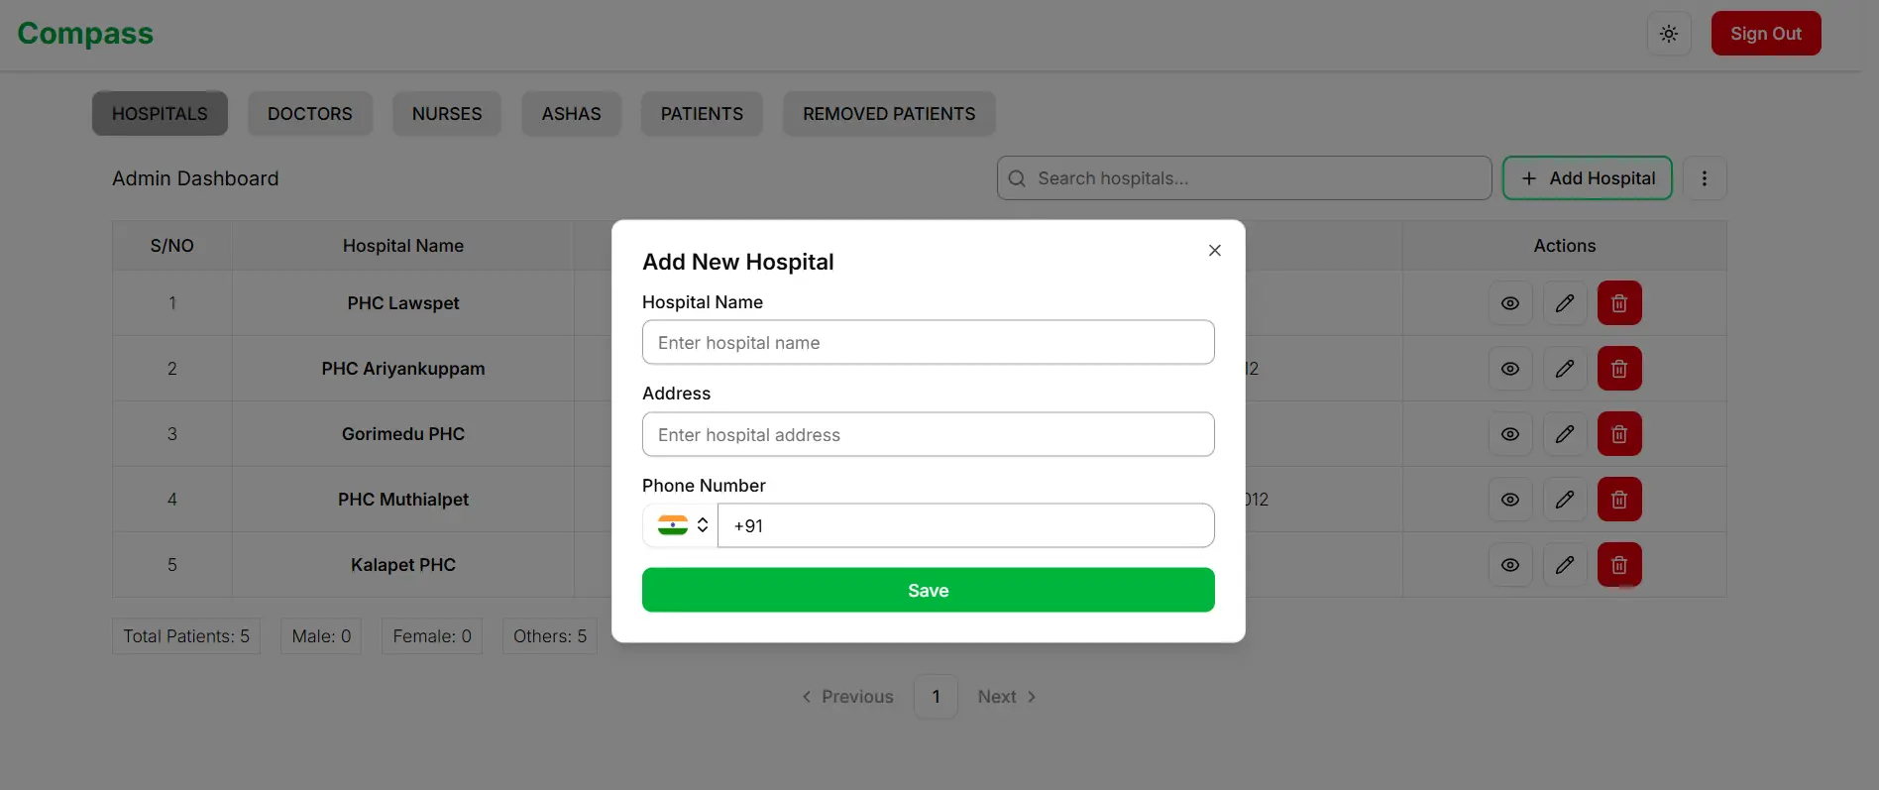Go to Previous page in pagination
The width and height of the screenshot is (1879, 790).
coord(847,697)
